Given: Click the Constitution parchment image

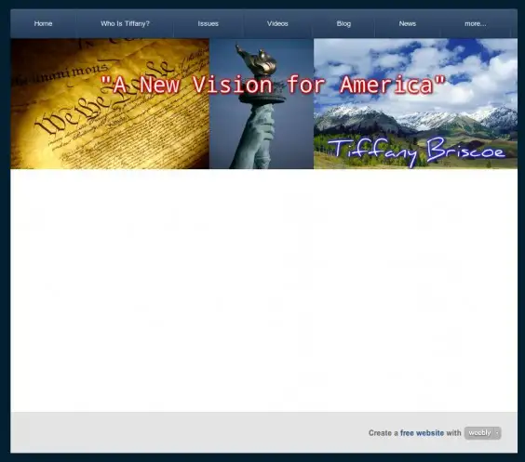Looking at the screenshot, I should pos(110,103).
